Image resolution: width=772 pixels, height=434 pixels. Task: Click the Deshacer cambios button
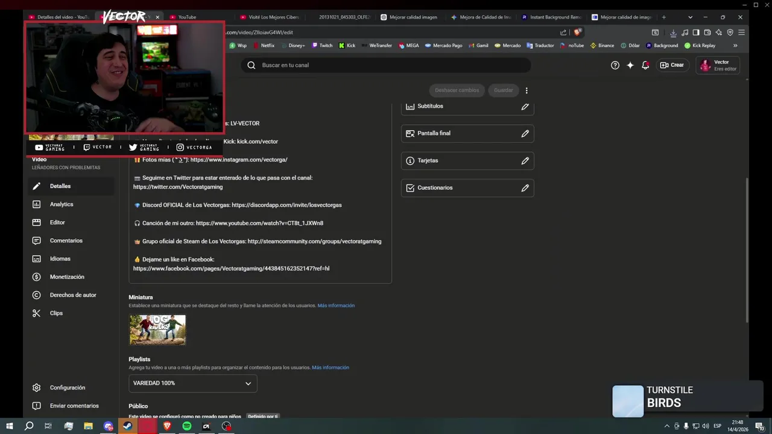[x=457, y=90]
